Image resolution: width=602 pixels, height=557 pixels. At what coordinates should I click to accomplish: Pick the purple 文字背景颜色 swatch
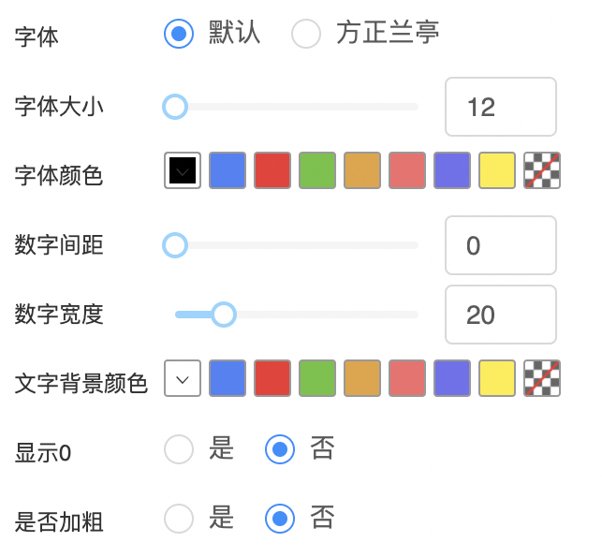pyautogui.click(x=452, y=378)
